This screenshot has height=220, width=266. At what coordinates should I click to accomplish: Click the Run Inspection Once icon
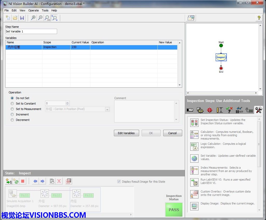(9, 181)
